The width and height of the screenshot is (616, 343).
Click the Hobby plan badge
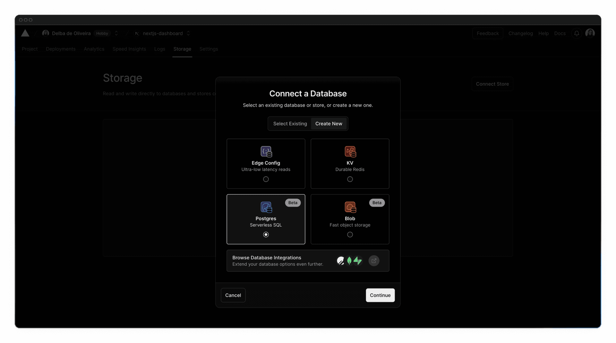[102, 33]
